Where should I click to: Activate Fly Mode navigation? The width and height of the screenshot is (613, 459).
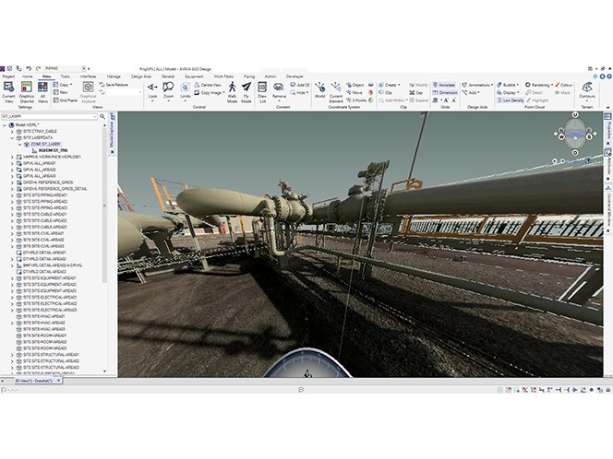[x=246, y=92]
